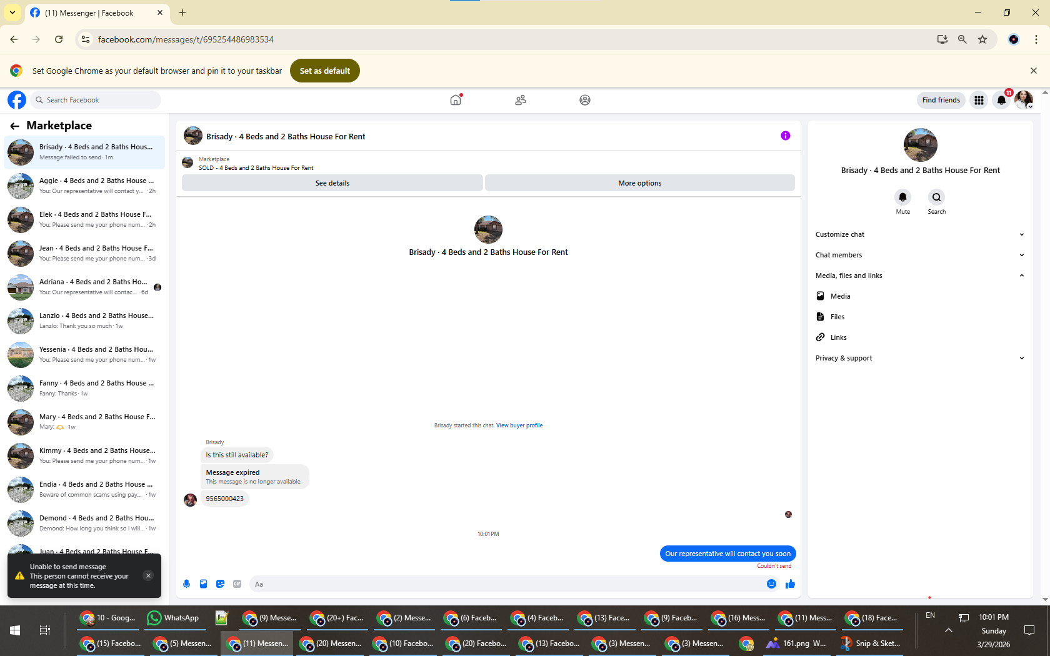Open Aggie conversation in the list

point(84,186)
